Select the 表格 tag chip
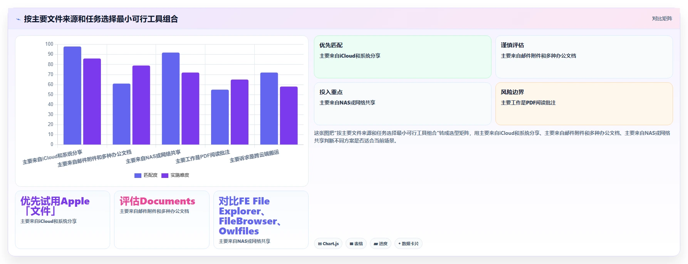 coord(356,244)
